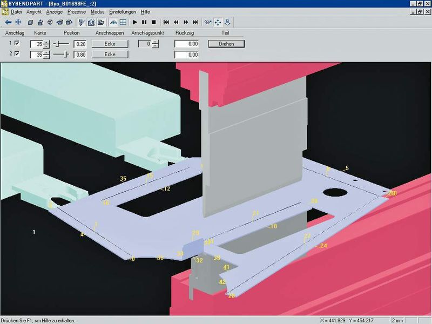Stop the bending simulation
Viewport: 432px width, 324px height.
(x=154, y=22)
